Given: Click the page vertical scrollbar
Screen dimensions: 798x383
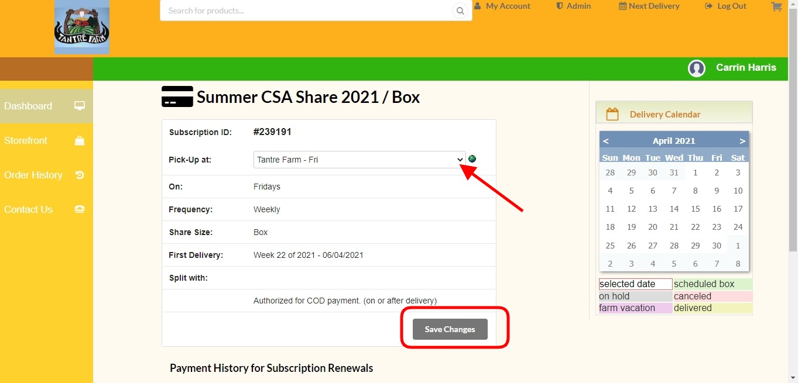Looking at the screenshot, I should tap(793, 129).
